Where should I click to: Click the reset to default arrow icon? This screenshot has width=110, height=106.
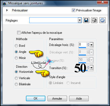tap(103, 20)
